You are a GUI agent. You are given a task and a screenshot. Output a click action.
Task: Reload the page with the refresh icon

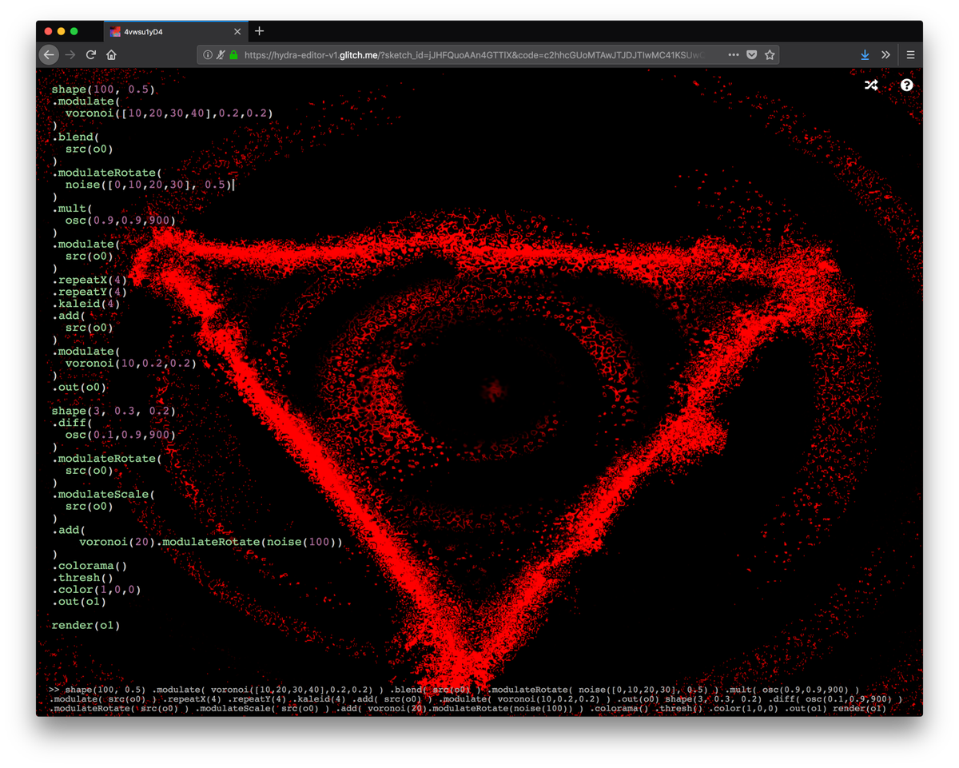[91, 54]
